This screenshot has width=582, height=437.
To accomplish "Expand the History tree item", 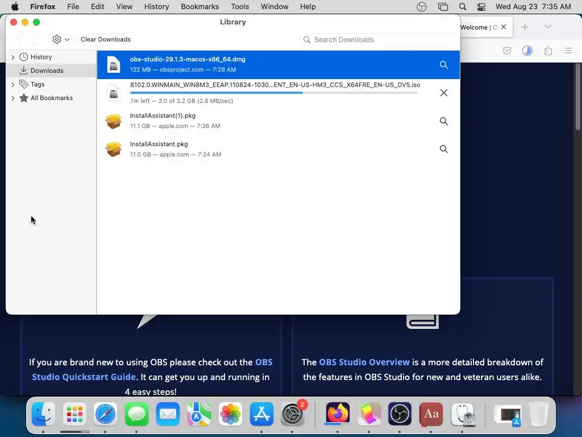I will click(x=13, y=57).
